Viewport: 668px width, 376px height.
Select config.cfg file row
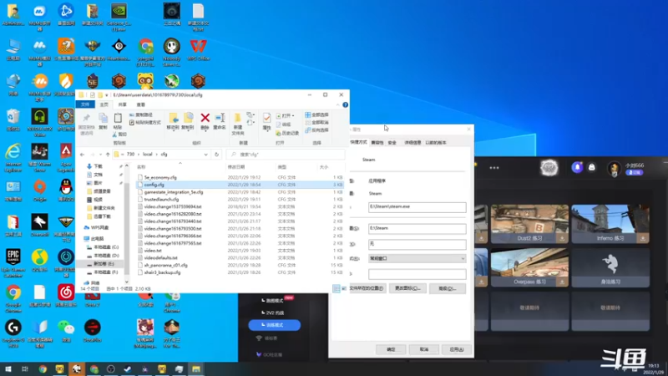click(240, 185)
